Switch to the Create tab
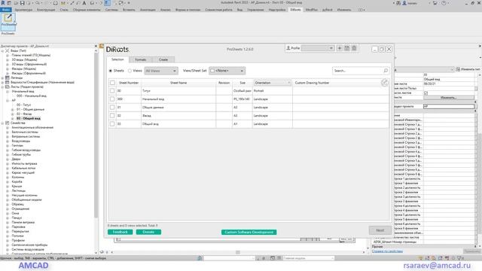This screenshot has height=271, width=482. point(163,59)
